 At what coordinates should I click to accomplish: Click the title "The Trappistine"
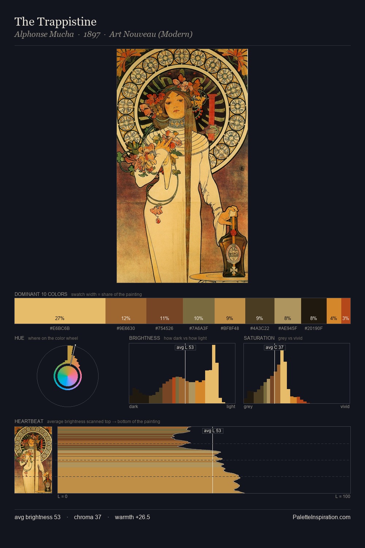pos(55,22)
